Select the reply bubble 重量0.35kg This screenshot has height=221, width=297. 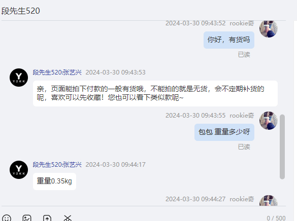54,181
